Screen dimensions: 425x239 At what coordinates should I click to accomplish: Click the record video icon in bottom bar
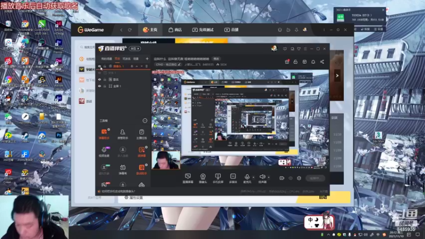point(282,178)
